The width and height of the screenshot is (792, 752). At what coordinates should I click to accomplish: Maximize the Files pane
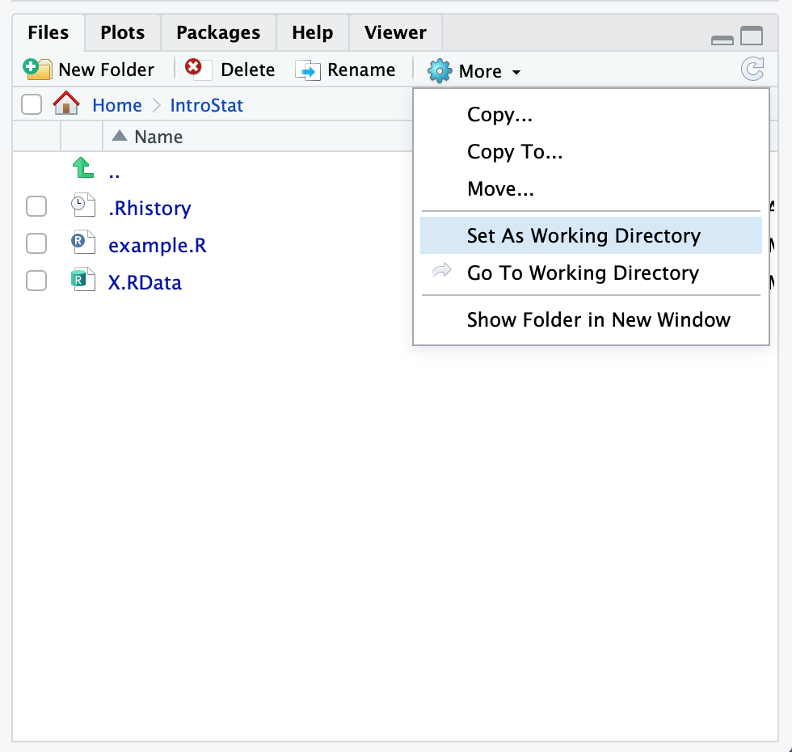click(752, 36)
